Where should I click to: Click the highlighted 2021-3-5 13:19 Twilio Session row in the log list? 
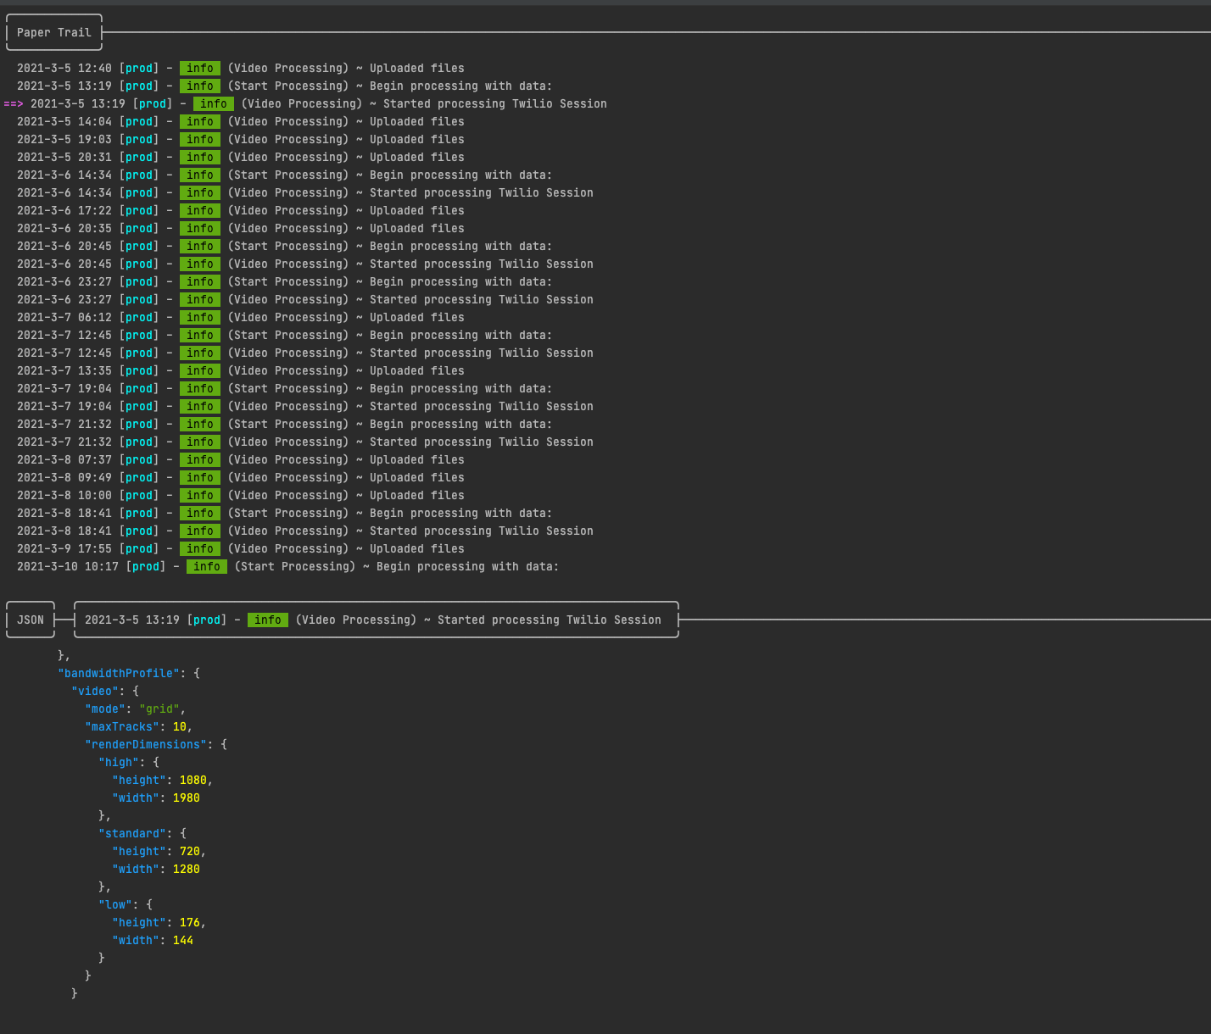click(x=305, y=103)
